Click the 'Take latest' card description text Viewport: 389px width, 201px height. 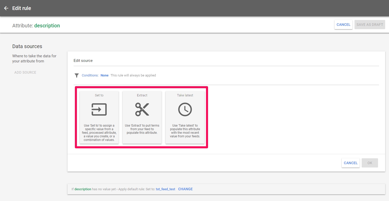(x=185, y=131)
